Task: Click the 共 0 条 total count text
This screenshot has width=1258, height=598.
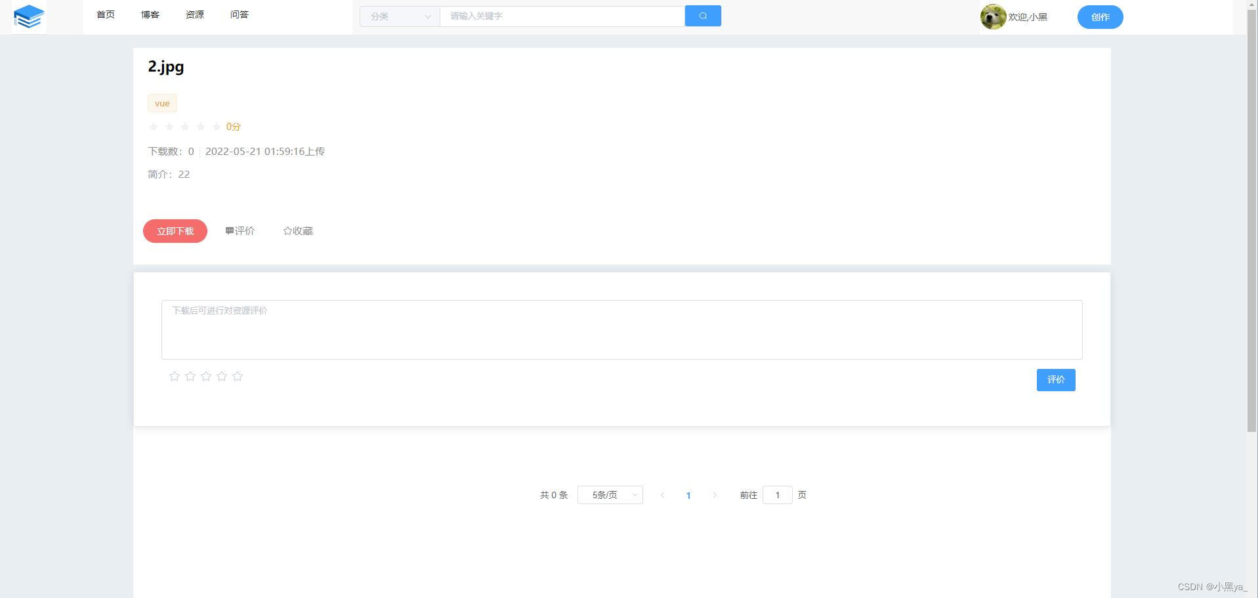Action: 554,495
